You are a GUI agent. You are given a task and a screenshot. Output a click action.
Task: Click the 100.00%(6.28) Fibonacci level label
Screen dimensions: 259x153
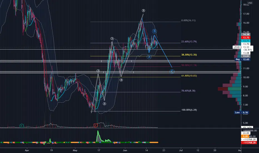coord(189,110)
